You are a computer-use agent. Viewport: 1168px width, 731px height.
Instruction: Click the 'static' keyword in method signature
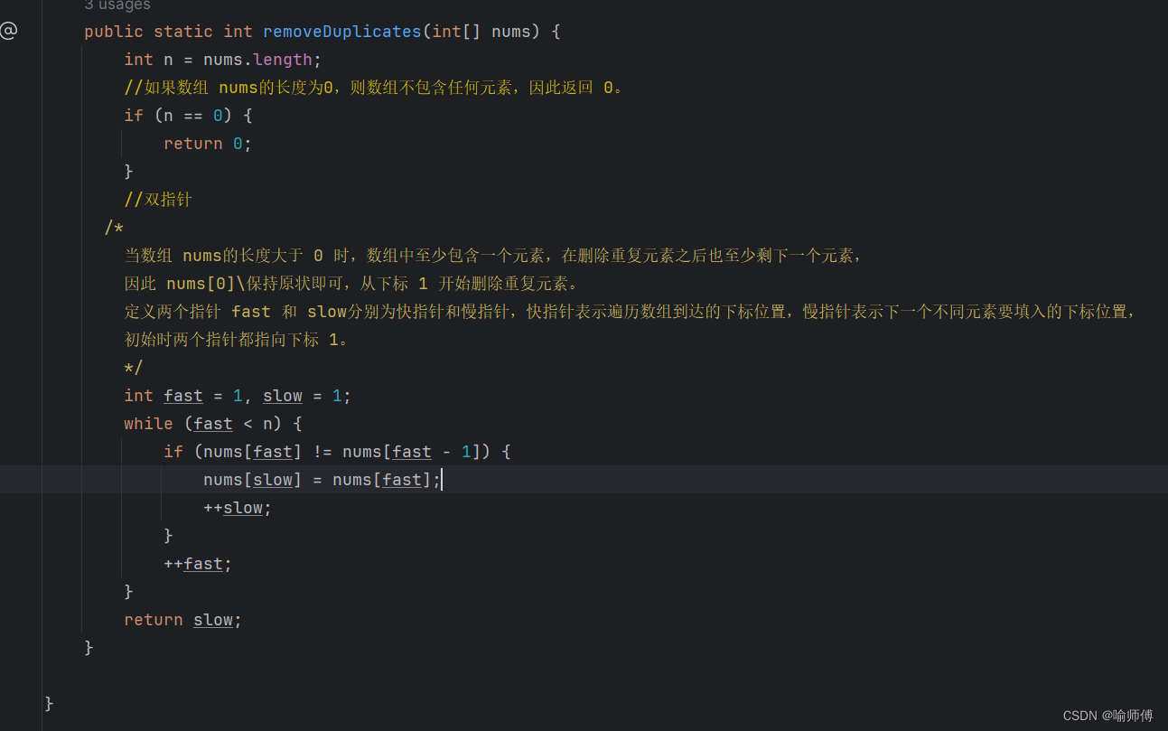pyautogui.click(x=183, y=32)
